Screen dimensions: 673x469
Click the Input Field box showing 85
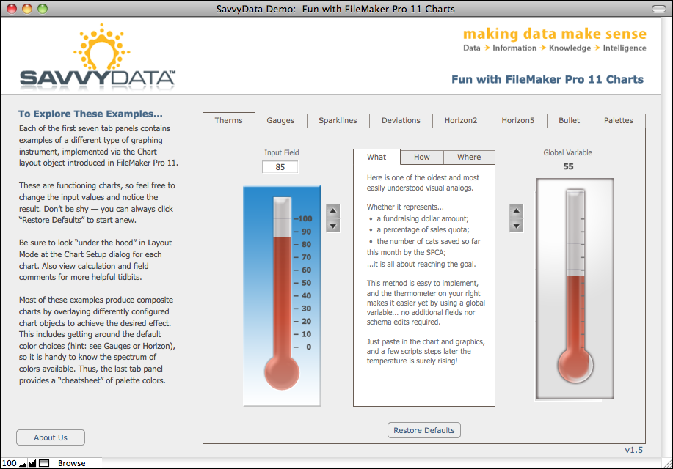click(280, 167)
